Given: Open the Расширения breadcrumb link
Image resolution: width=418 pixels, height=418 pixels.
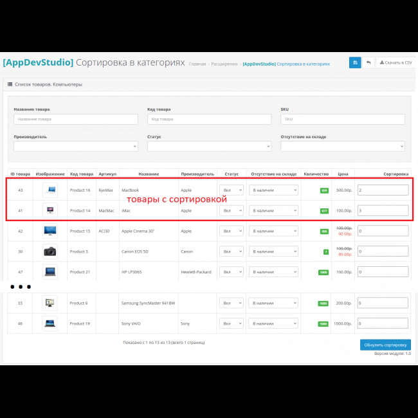Looking at the screenshot, I should pos(224,64).
